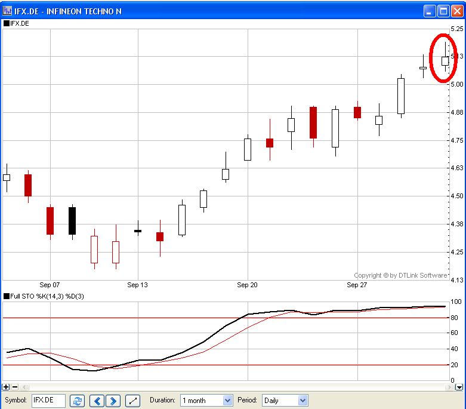Click the 4.50 price axis label
Image resolution: width=466 pixels, height=409 pixels.
click(x=457, y=196)
